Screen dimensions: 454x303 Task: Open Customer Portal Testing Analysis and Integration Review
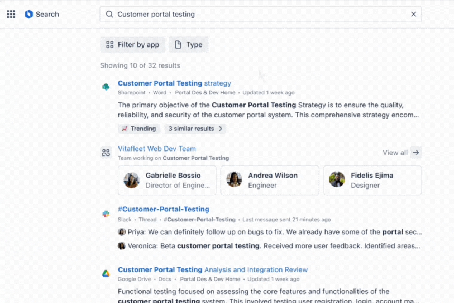[213, 269]
